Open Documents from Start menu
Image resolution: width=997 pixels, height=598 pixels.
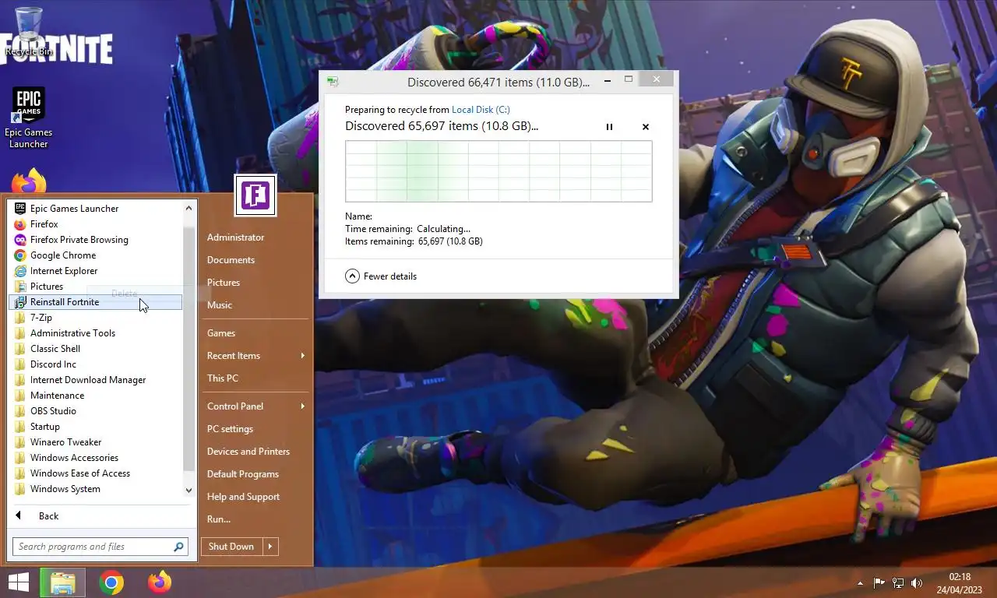[231, 259]
